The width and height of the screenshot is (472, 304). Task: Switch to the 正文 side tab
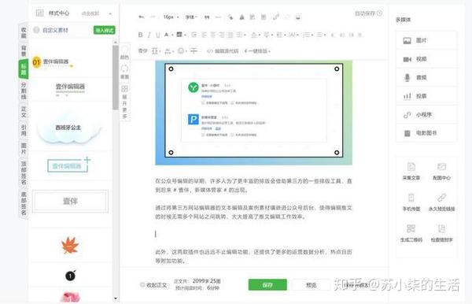point(24,112)
